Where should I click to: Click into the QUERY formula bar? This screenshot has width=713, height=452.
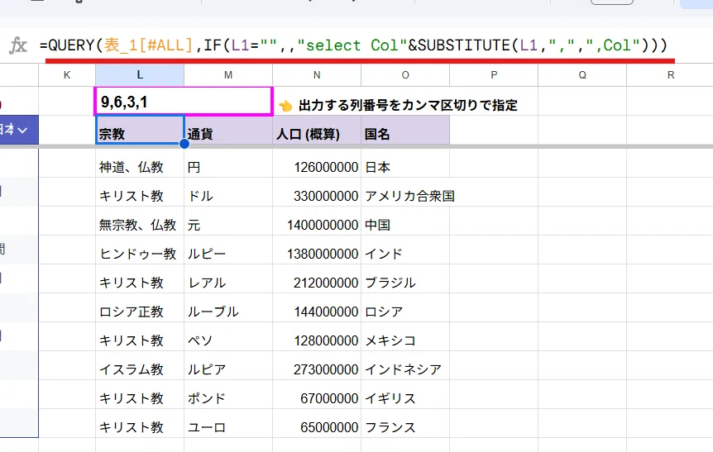pos(353,45)
